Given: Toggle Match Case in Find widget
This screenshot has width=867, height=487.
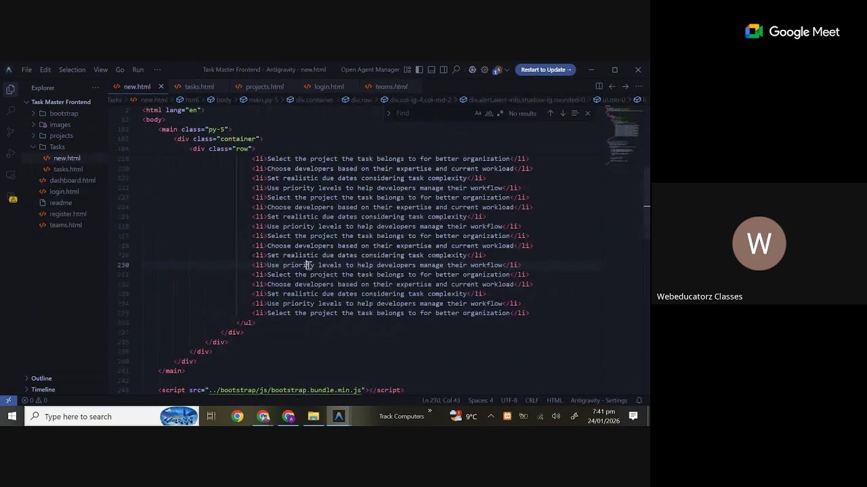Looking at the screenshot, I should (478, 113).
